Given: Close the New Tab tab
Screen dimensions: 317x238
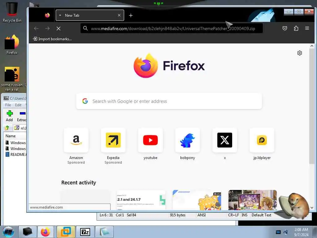Looking at the screenshot, I should point(119,15).
